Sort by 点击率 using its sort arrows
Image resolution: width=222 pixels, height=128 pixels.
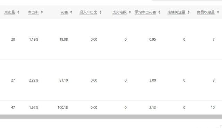[42, 12]
